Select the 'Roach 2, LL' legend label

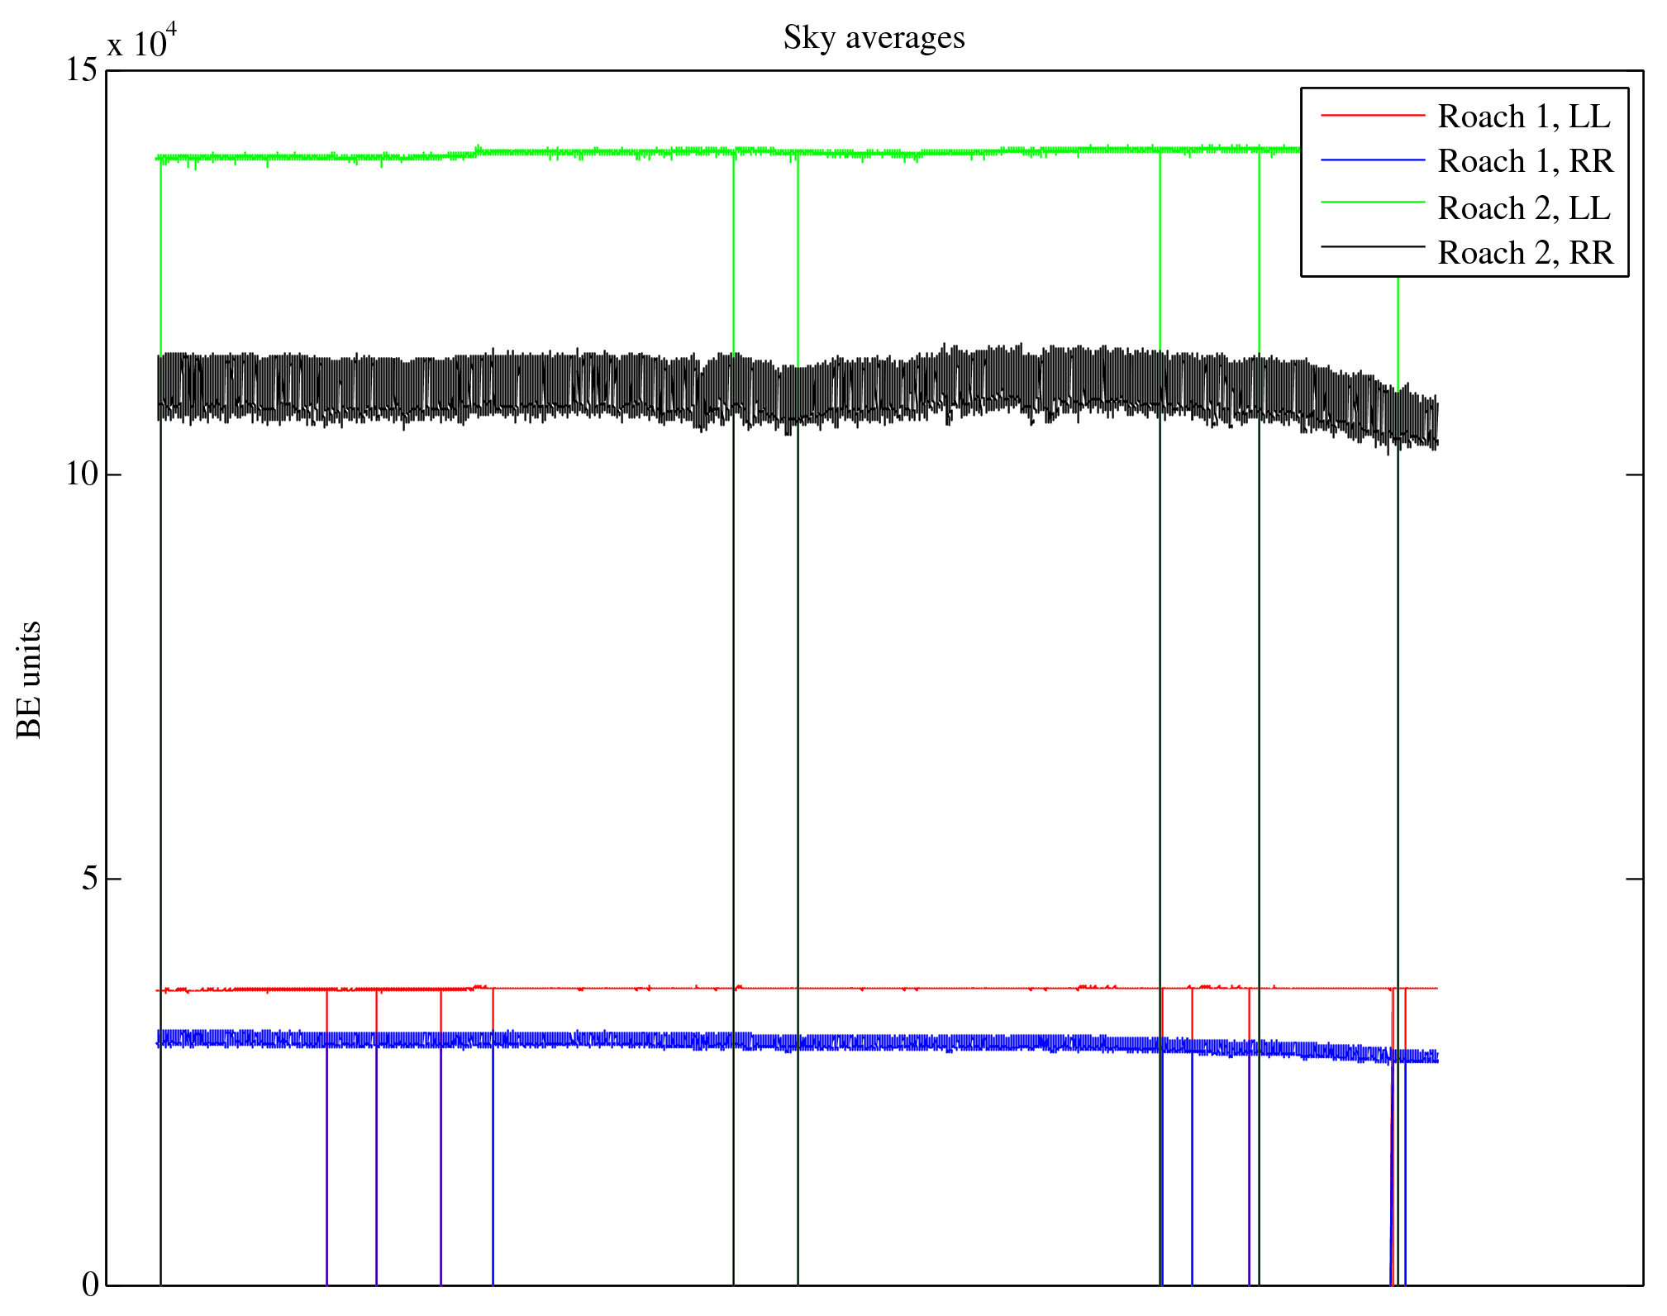point(1524,208)
